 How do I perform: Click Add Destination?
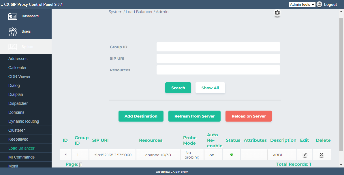141,116
